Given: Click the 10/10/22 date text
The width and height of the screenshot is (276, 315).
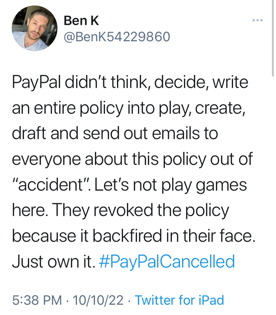Looking at the screenshot, I should [x=98, y=300].
